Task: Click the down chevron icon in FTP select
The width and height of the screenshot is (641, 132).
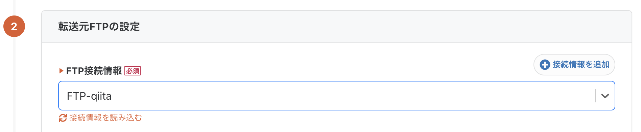Action: 605,96
